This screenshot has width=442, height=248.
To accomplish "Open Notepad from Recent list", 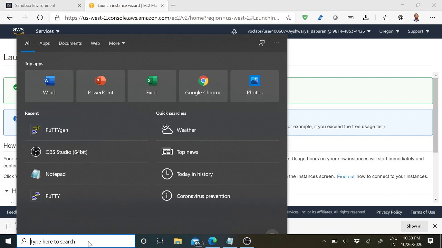I will coord(86,174).
